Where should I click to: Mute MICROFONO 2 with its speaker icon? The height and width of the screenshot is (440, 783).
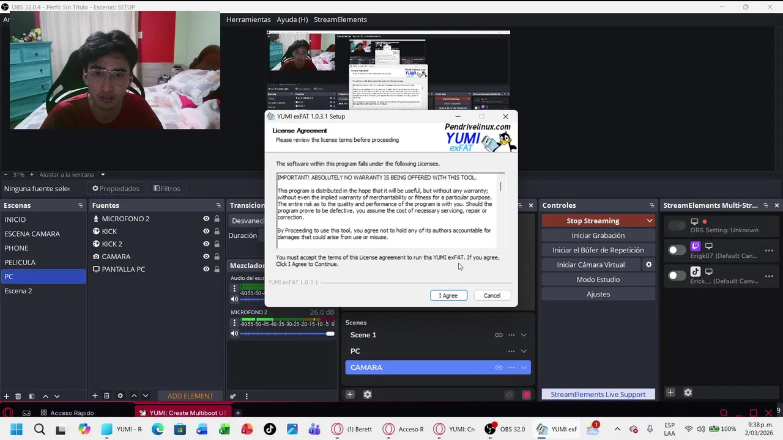[234, 334]
